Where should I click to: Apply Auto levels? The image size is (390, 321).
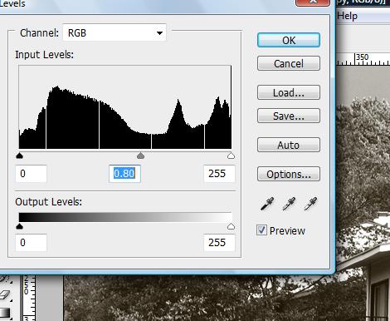(289, 145)
